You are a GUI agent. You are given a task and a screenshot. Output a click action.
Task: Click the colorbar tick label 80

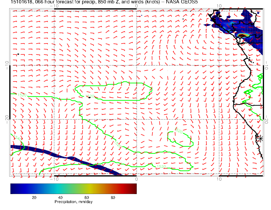coord(113,197)
